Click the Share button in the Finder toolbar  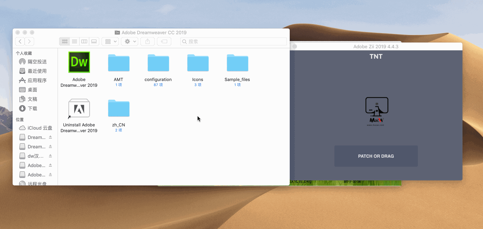pos(147,41)
